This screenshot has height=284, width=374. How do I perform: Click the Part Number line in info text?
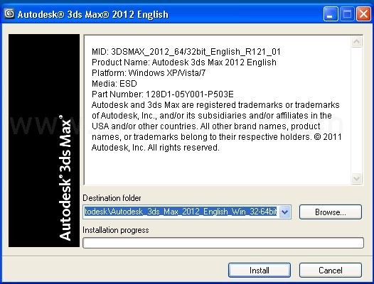pos(162,94)
